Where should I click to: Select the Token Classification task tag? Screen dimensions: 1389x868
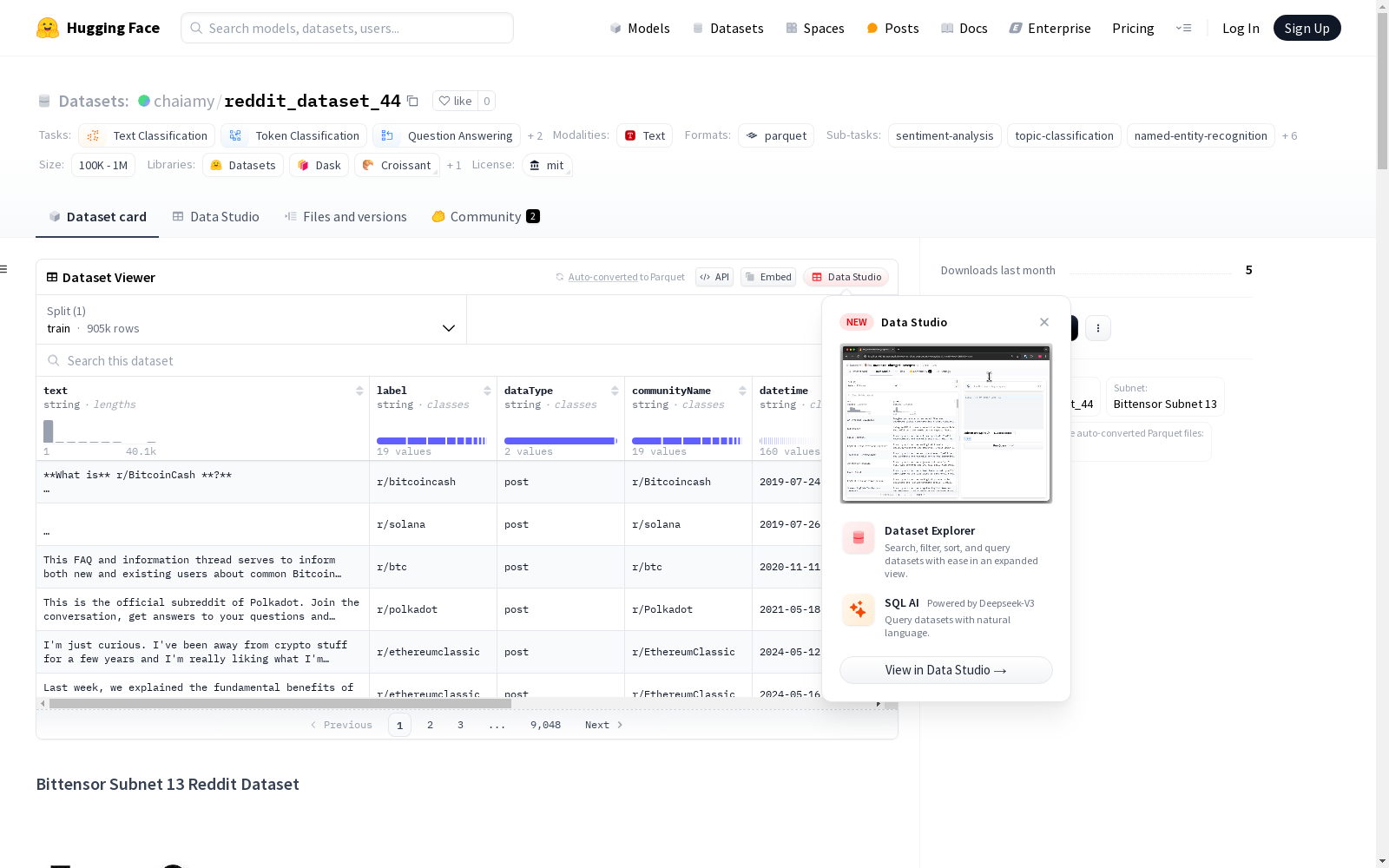pos(293,135)
